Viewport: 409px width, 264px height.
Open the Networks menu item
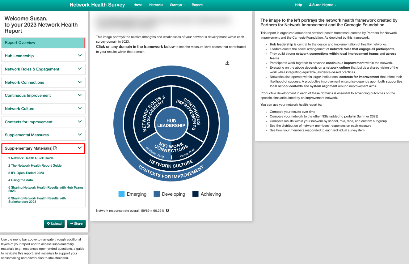[156, 5]
